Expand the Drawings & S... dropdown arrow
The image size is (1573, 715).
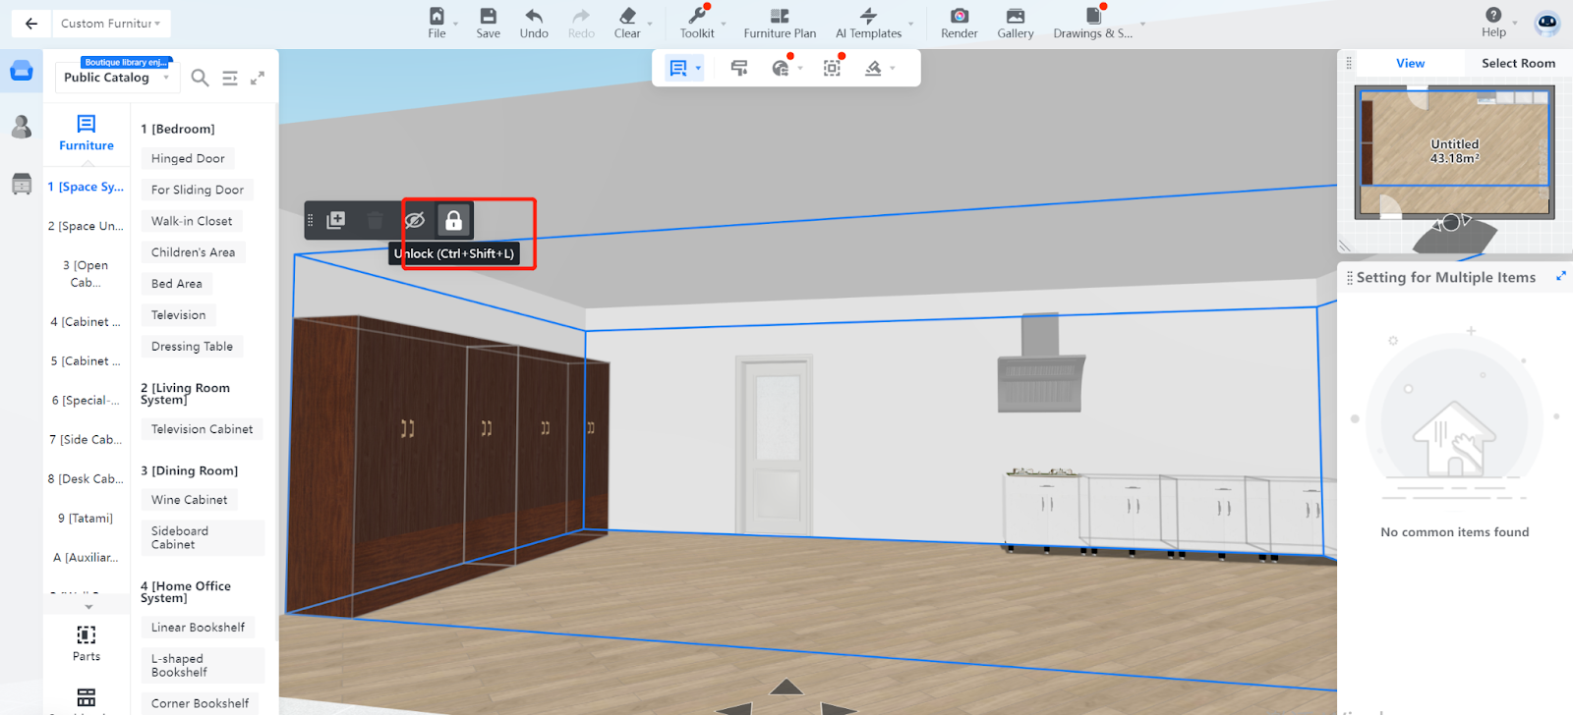coord(1142,24)
